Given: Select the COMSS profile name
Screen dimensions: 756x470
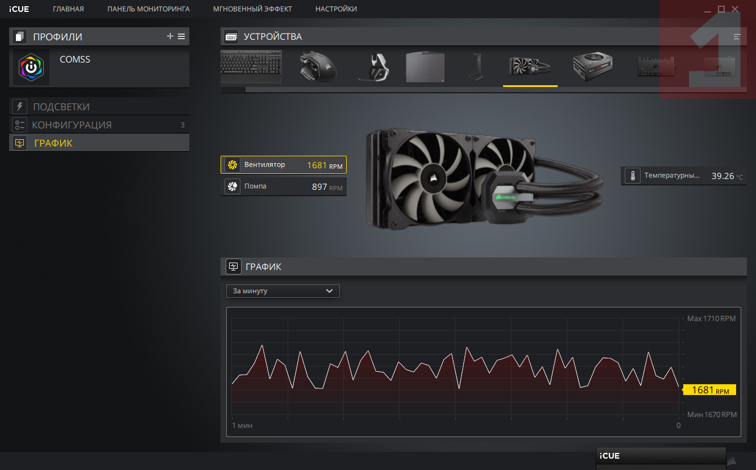Looking at the screenshot, I should click(x=75, y=59).
